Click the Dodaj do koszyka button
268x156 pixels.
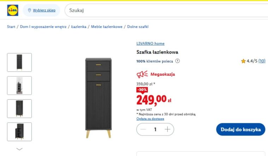click(241, 129)
